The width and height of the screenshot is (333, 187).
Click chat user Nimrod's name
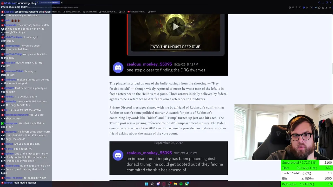[8, 183]
